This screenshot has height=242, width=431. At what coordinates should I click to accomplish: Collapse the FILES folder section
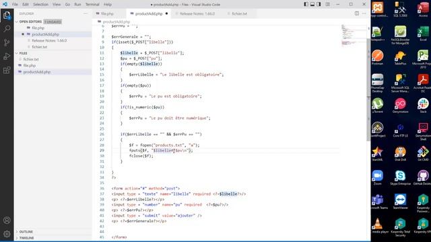[17, 53]
